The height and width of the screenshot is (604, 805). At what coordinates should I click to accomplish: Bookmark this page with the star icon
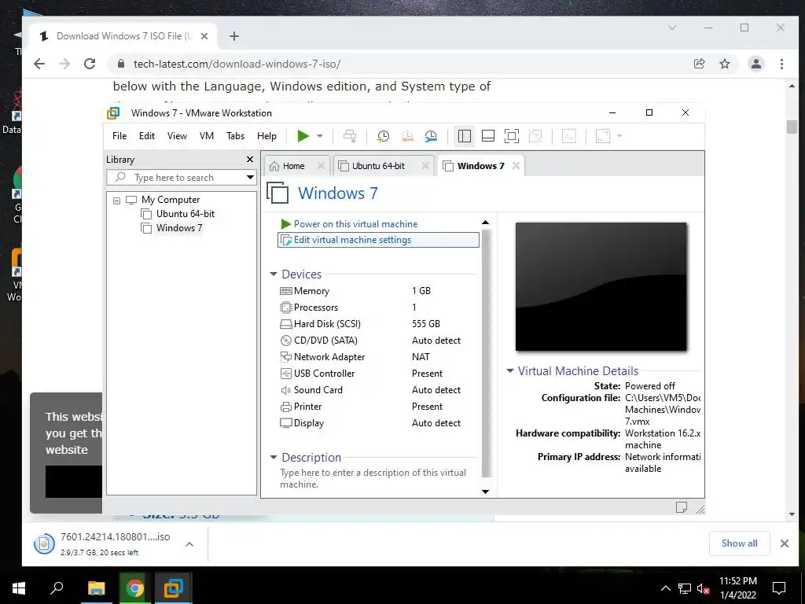pos(724,64)
